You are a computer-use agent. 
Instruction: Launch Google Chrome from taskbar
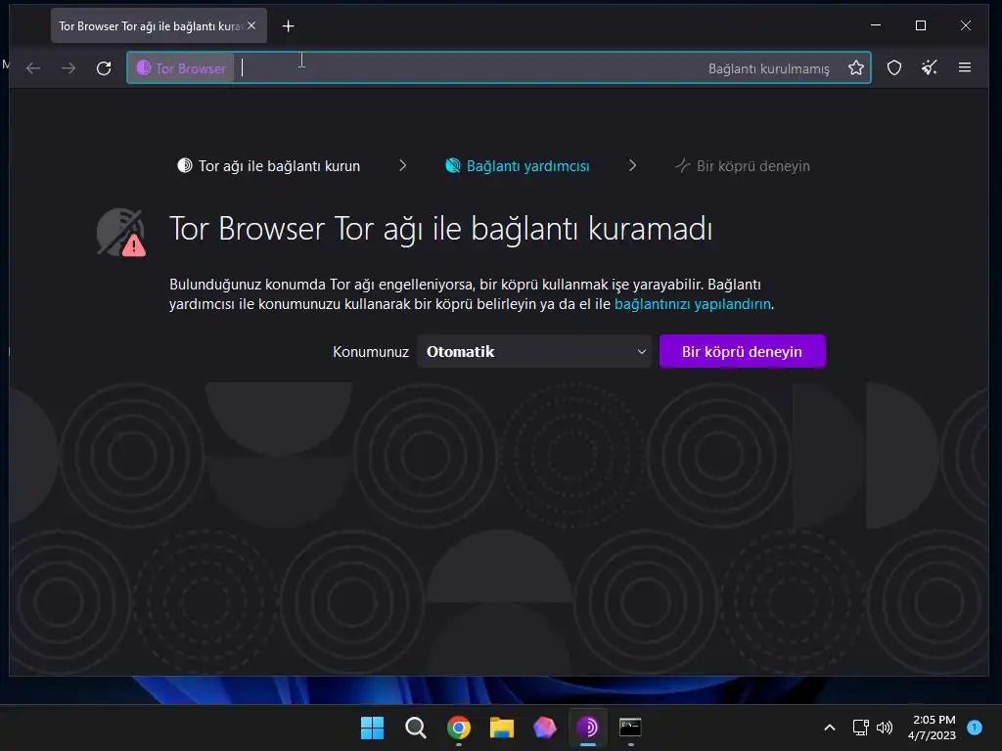pyautogui.click(x=459, y=728)
